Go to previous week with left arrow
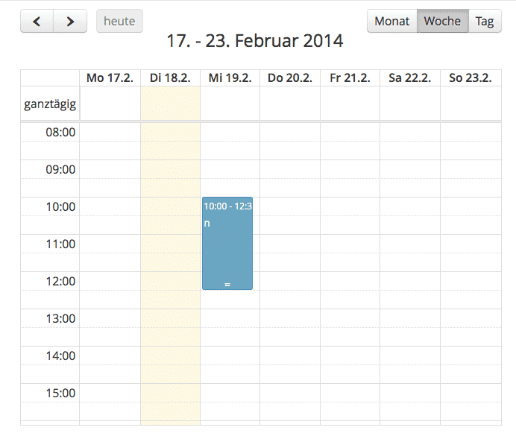516x439 pixels. (37, 21)
